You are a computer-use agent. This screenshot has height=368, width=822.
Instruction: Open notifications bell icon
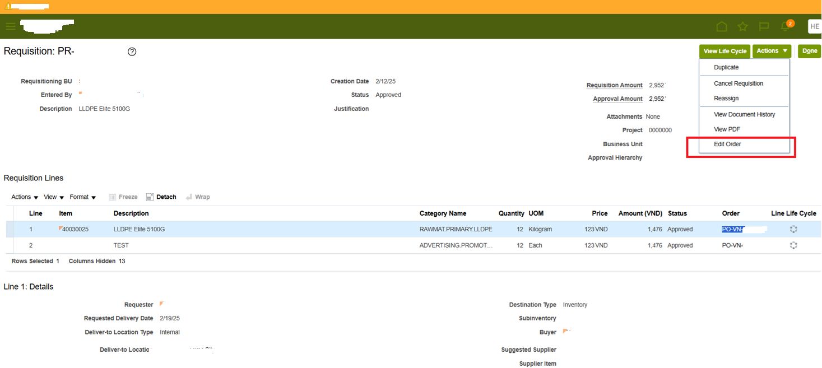785,26
